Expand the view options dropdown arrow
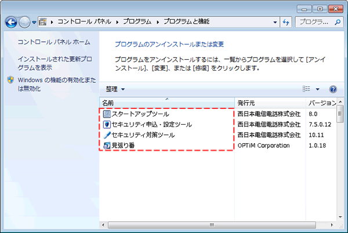Image resolution: width=348 pixels, height=233 pixels. coord(317,89)
